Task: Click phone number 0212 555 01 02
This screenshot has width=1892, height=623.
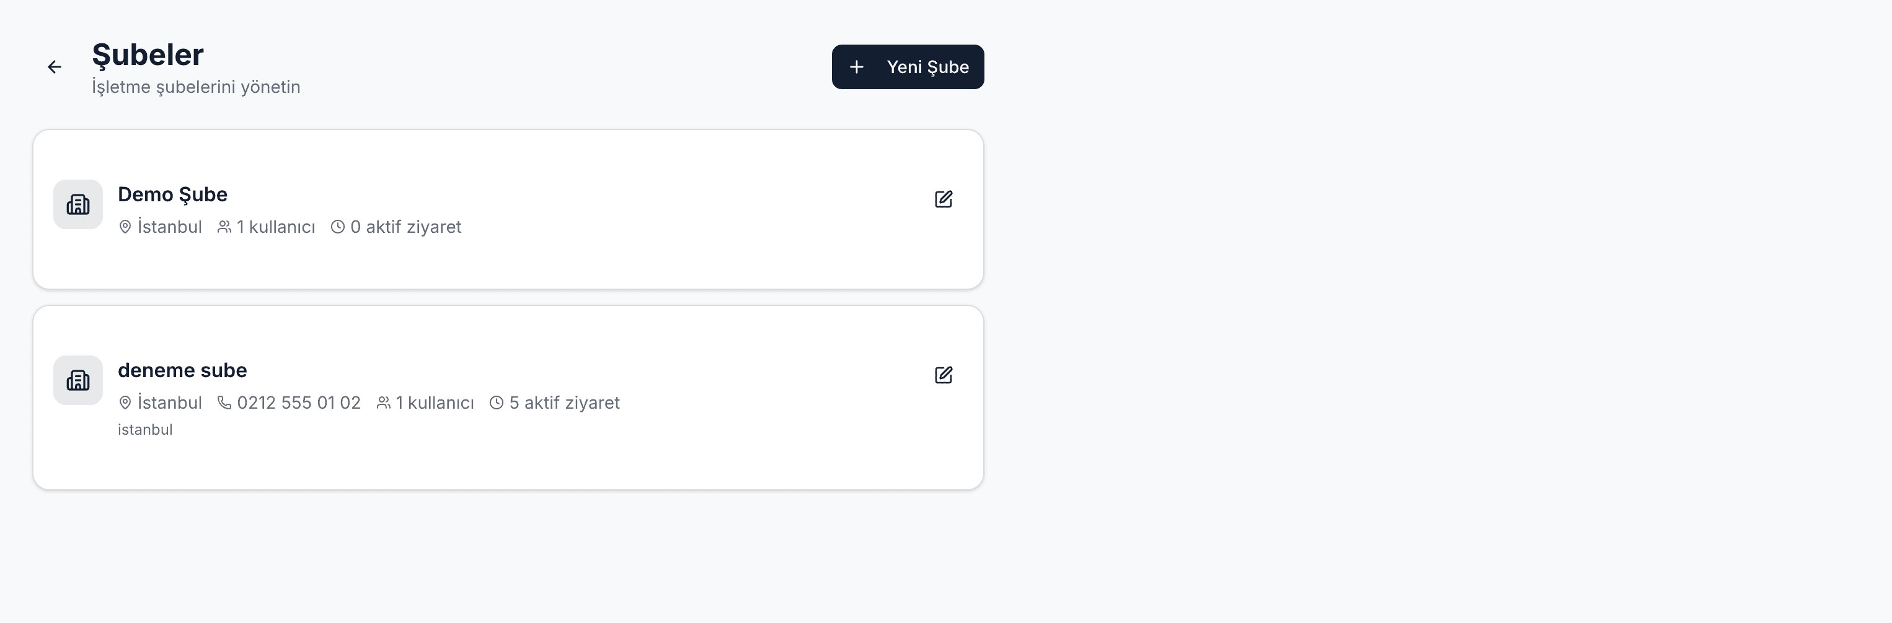Action: (299, 403)
